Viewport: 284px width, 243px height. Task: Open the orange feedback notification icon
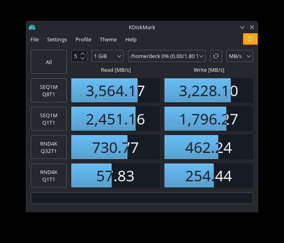click(250, 39)
